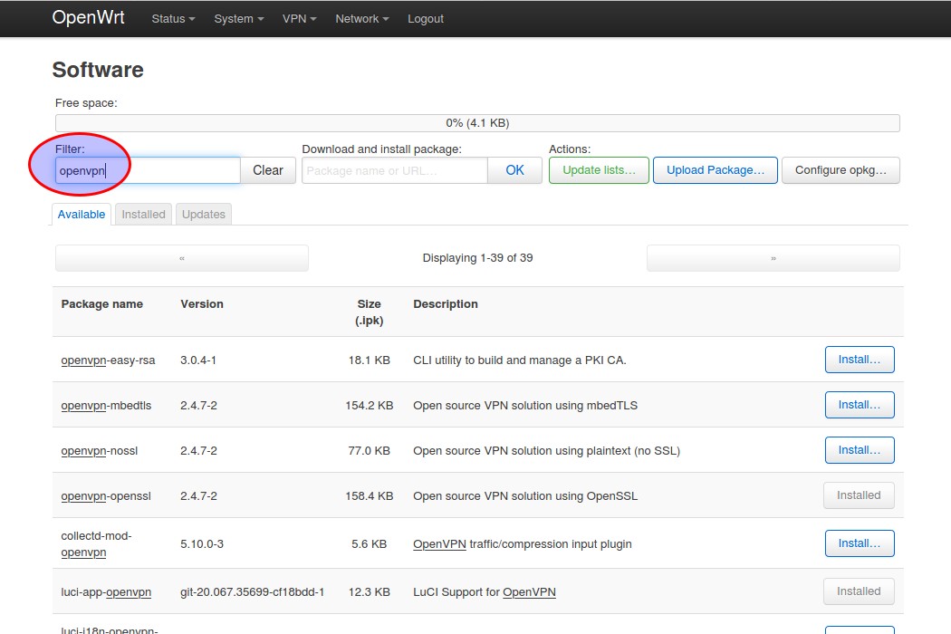This screenshot has height=634, width=951.
Task: Open the Network dropdown menu
Action: click(x=361, y=19)
